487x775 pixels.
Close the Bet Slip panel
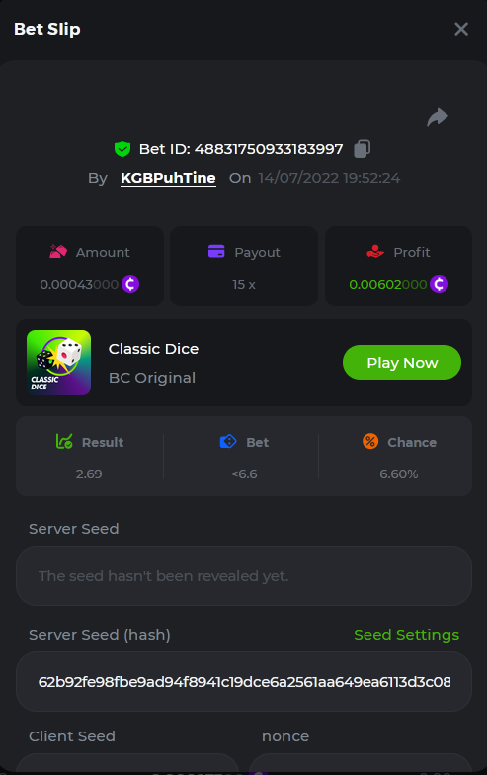(x=461, y=30)
